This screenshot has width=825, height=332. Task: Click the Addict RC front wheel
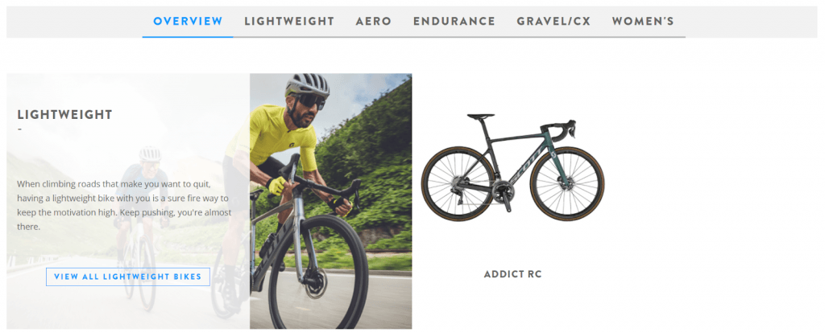[x=567, y=184]
